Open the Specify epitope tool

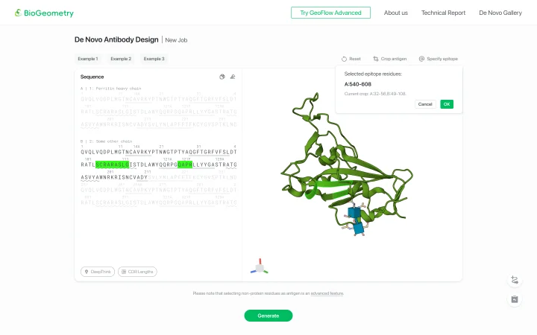439,59
